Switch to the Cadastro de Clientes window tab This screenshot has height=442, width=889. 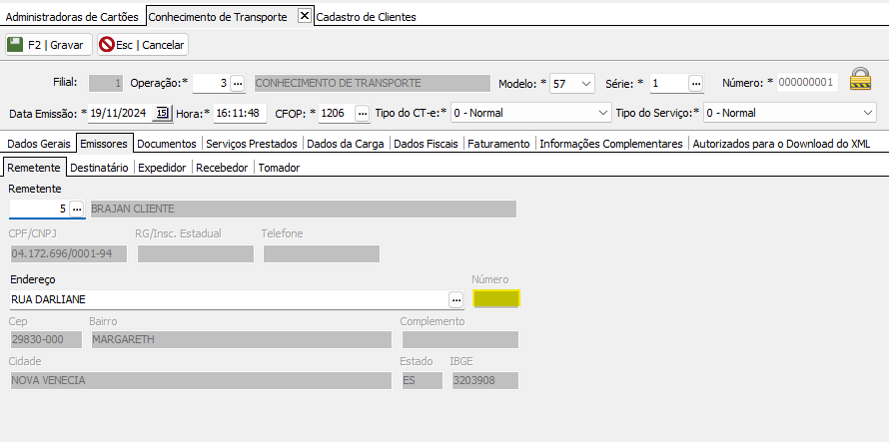tap(366, 17)
